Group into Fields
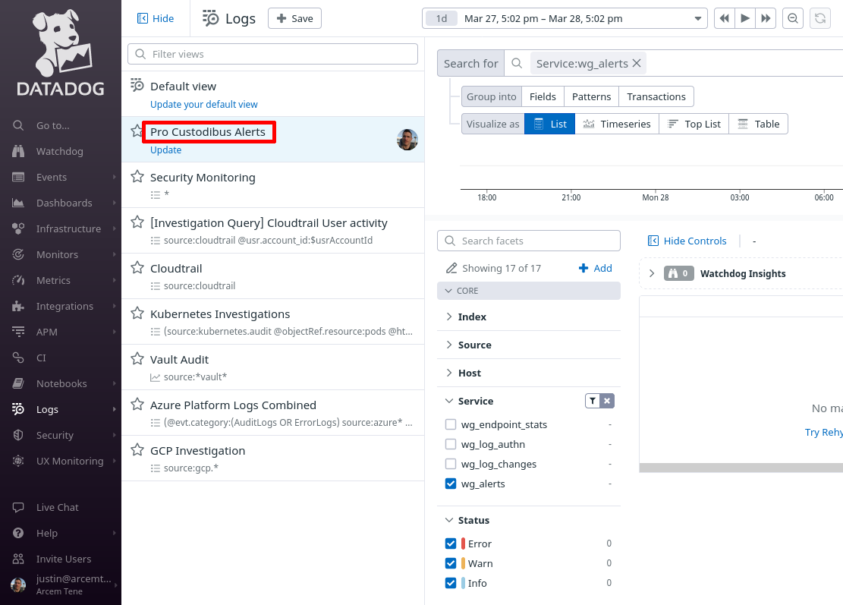843x605 pixels. (x=543, y=97)
